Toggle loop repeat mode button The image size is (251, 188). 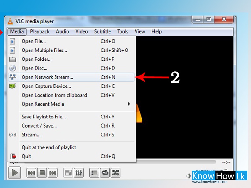coord(105,173)
